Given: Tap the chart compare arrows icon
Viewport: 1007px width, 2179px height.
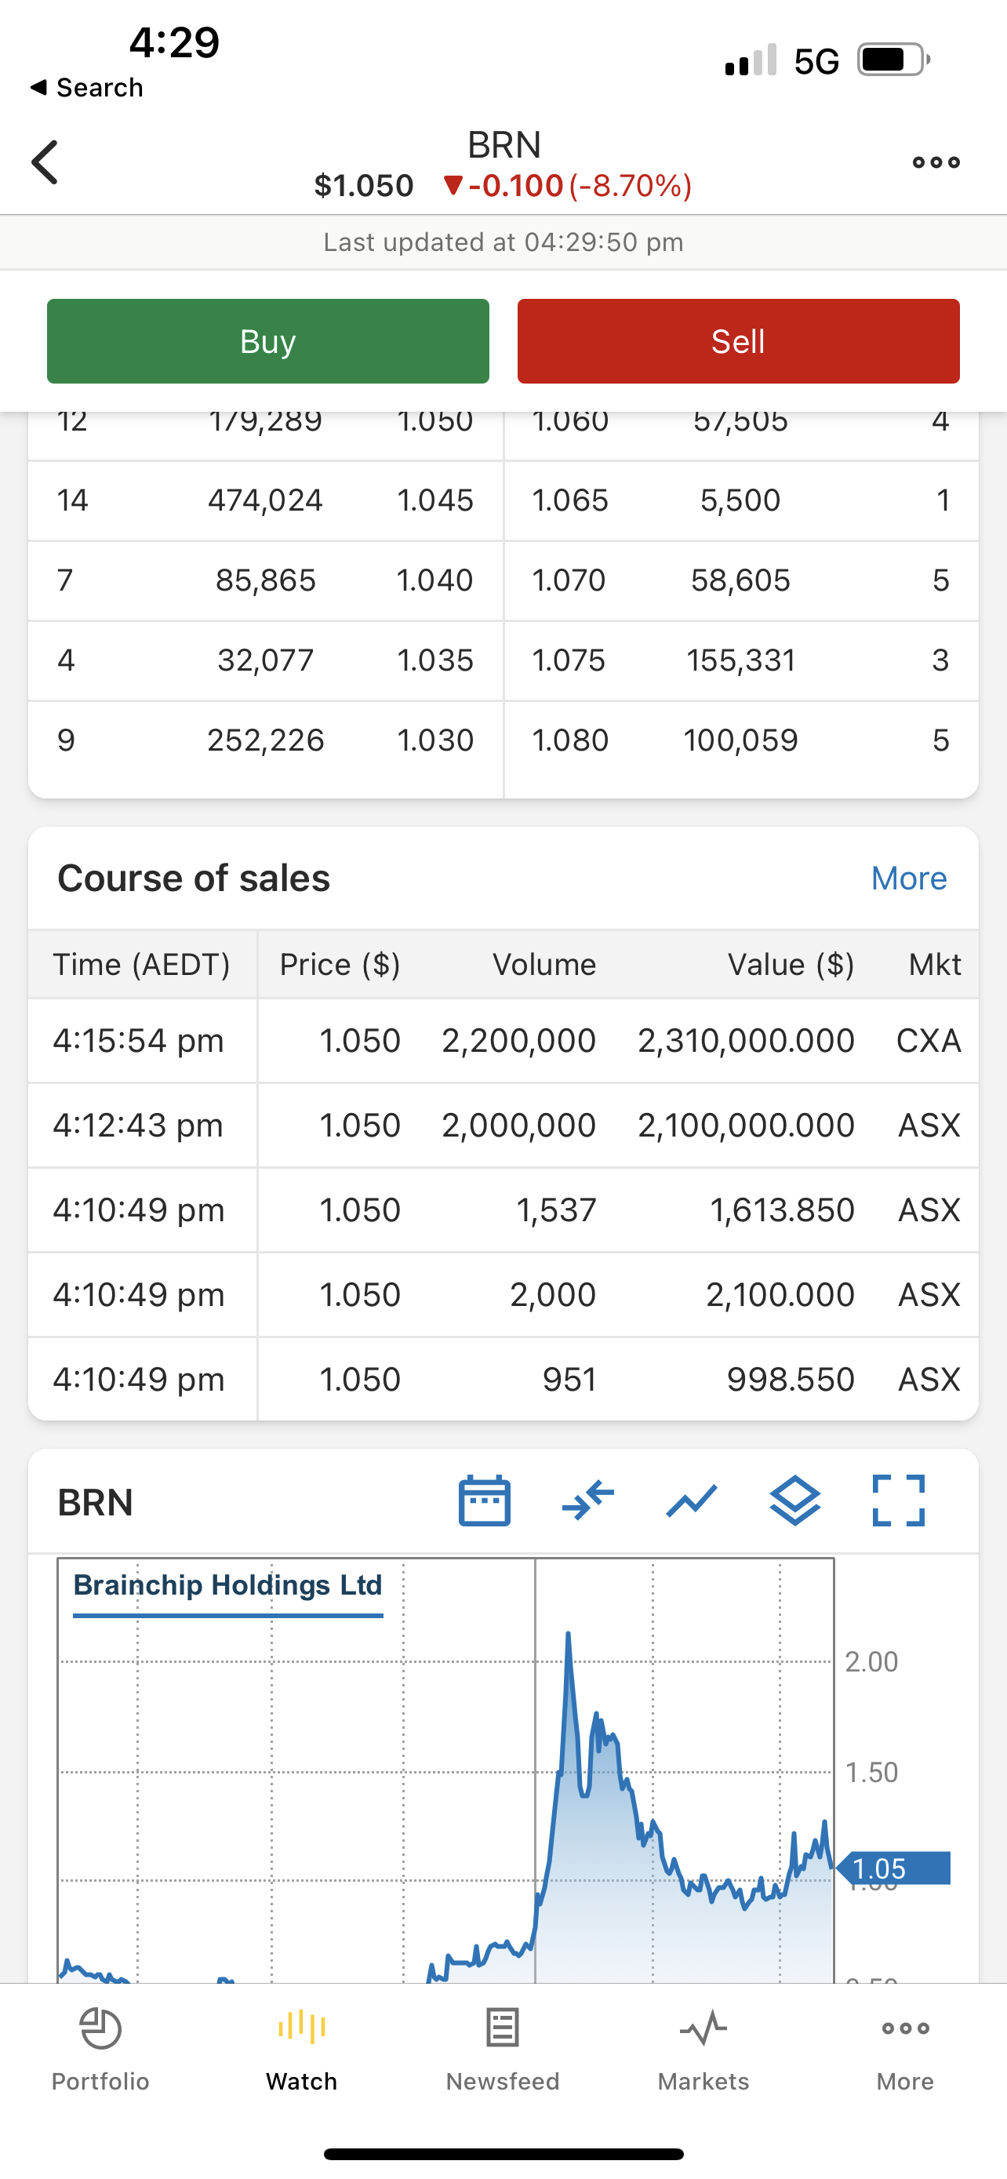Looking at the screenshot, I should pyautogui.click(x=587, y=1501).
